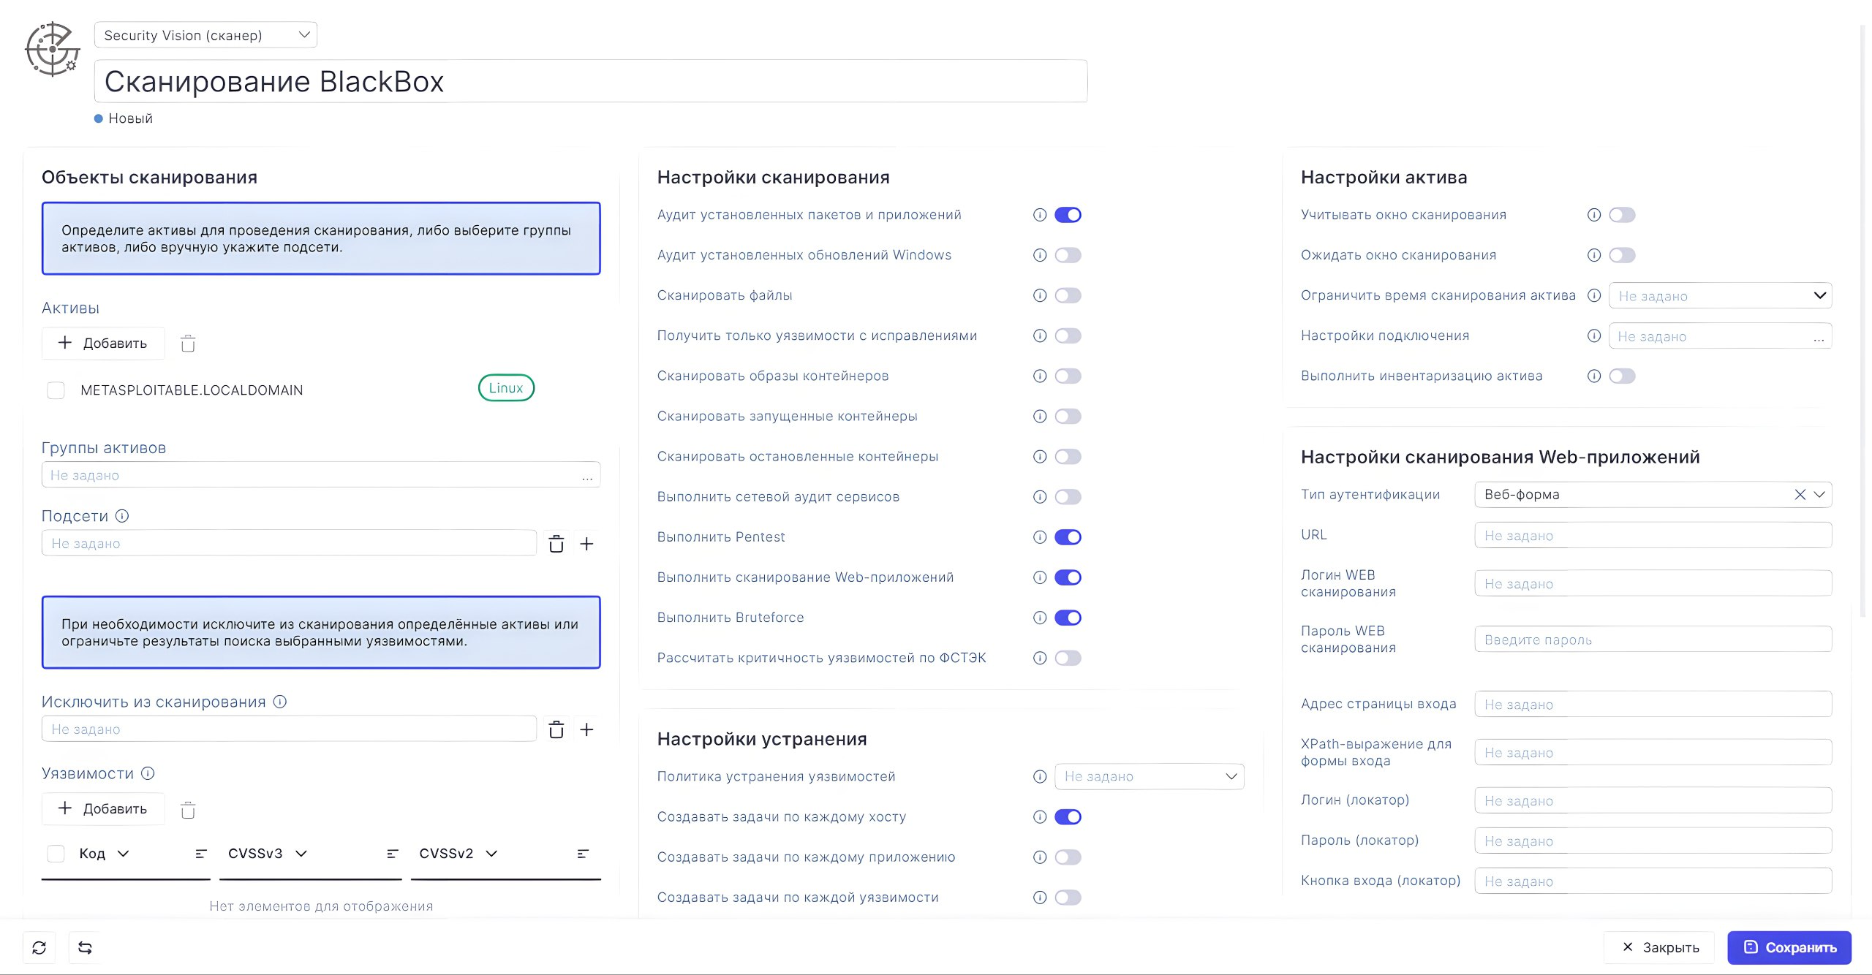Click plus icon beside Подсети field
1872x975 pixels.
pyautogui.click(x=586, y=544)
